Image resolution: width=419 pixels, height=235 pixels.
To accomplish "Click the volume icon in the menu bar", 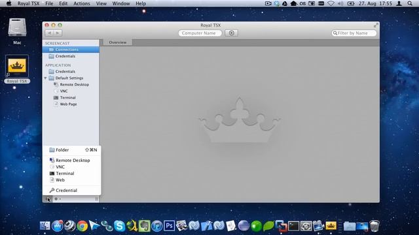I will coord(340,3).
